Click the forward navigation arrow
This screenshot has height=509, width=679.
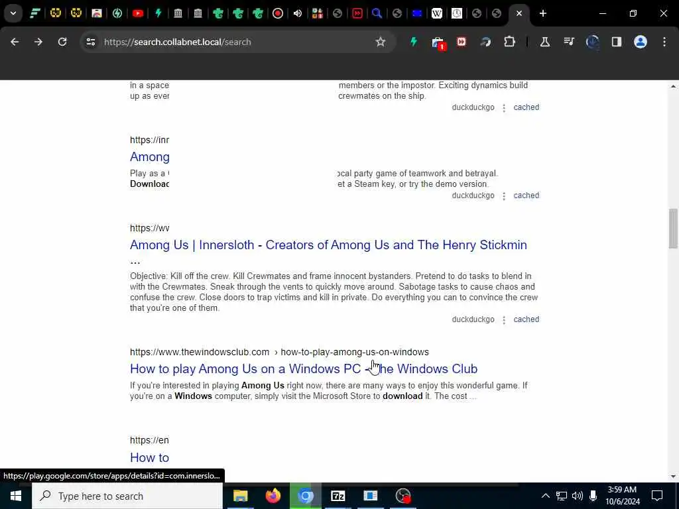38,42
